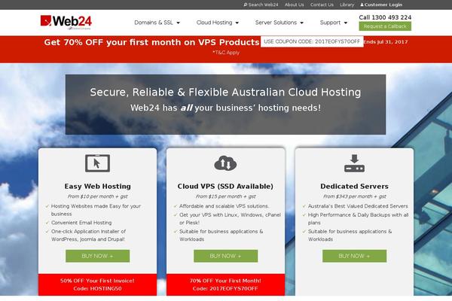This screenshot has height=301, width=452.
Task: Click 'Get 70% OFF your first month' headline
Action: (x=151, y=42)
